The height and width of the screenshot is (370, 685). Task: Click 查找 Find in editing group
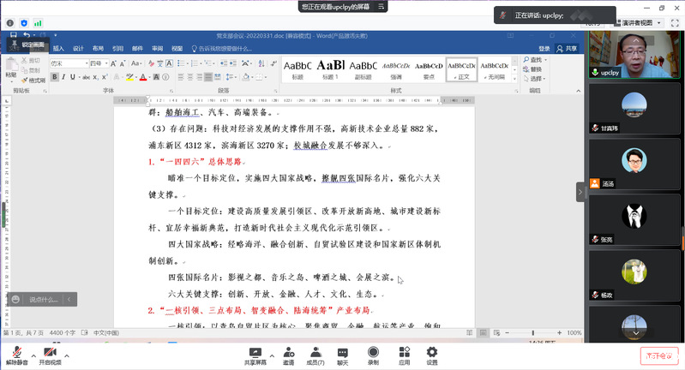535,60
